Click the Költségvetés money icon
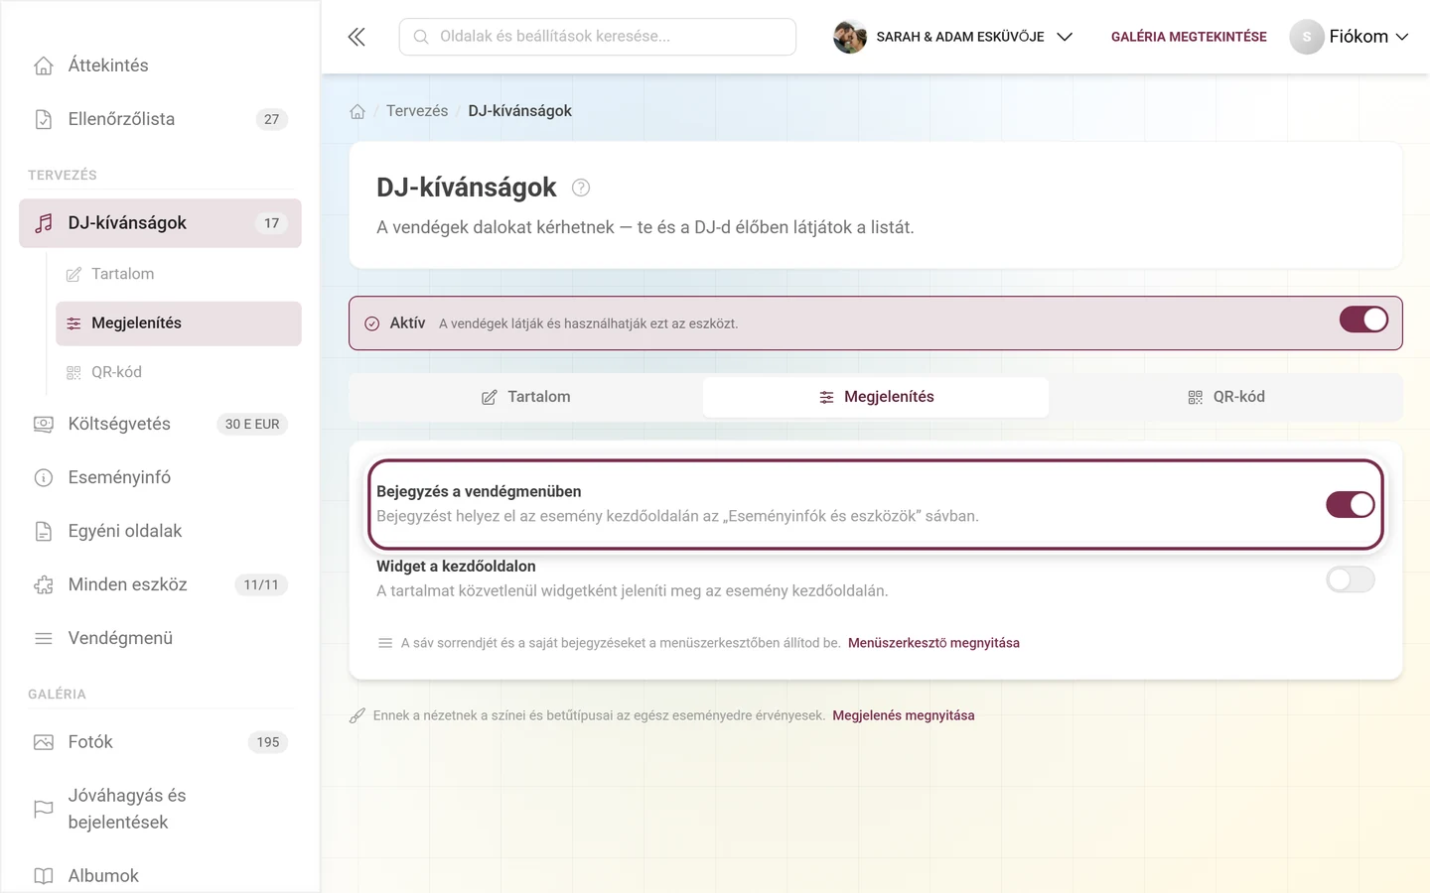The height and width of the screenshot is (893, 1430). coord(44,424)
